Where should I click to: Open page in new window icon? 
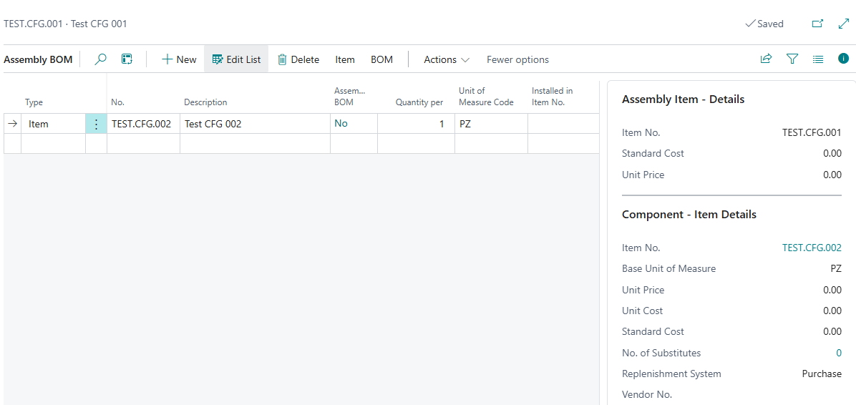(x=817, y=24)
